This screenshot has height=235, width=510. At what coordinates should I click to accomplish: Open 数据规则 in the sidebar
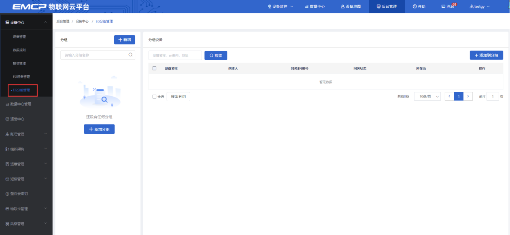point(19,50)
